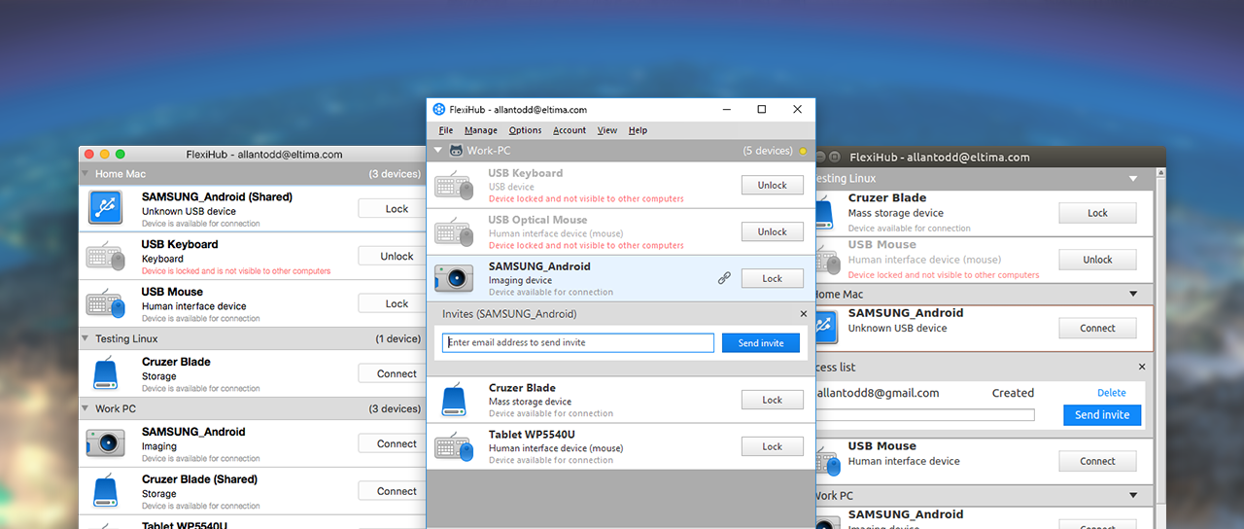Click the Delete link for allantodd8@gmail.com
Screen dimensions: 1244x529
1112,393
